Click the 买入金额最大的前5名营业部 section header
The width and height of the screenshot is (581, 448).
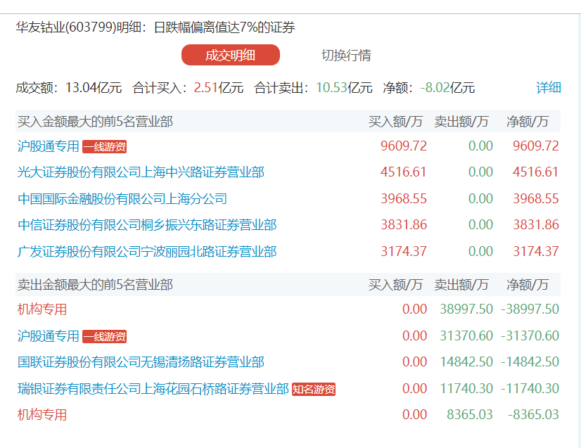[x=95, y=122]
